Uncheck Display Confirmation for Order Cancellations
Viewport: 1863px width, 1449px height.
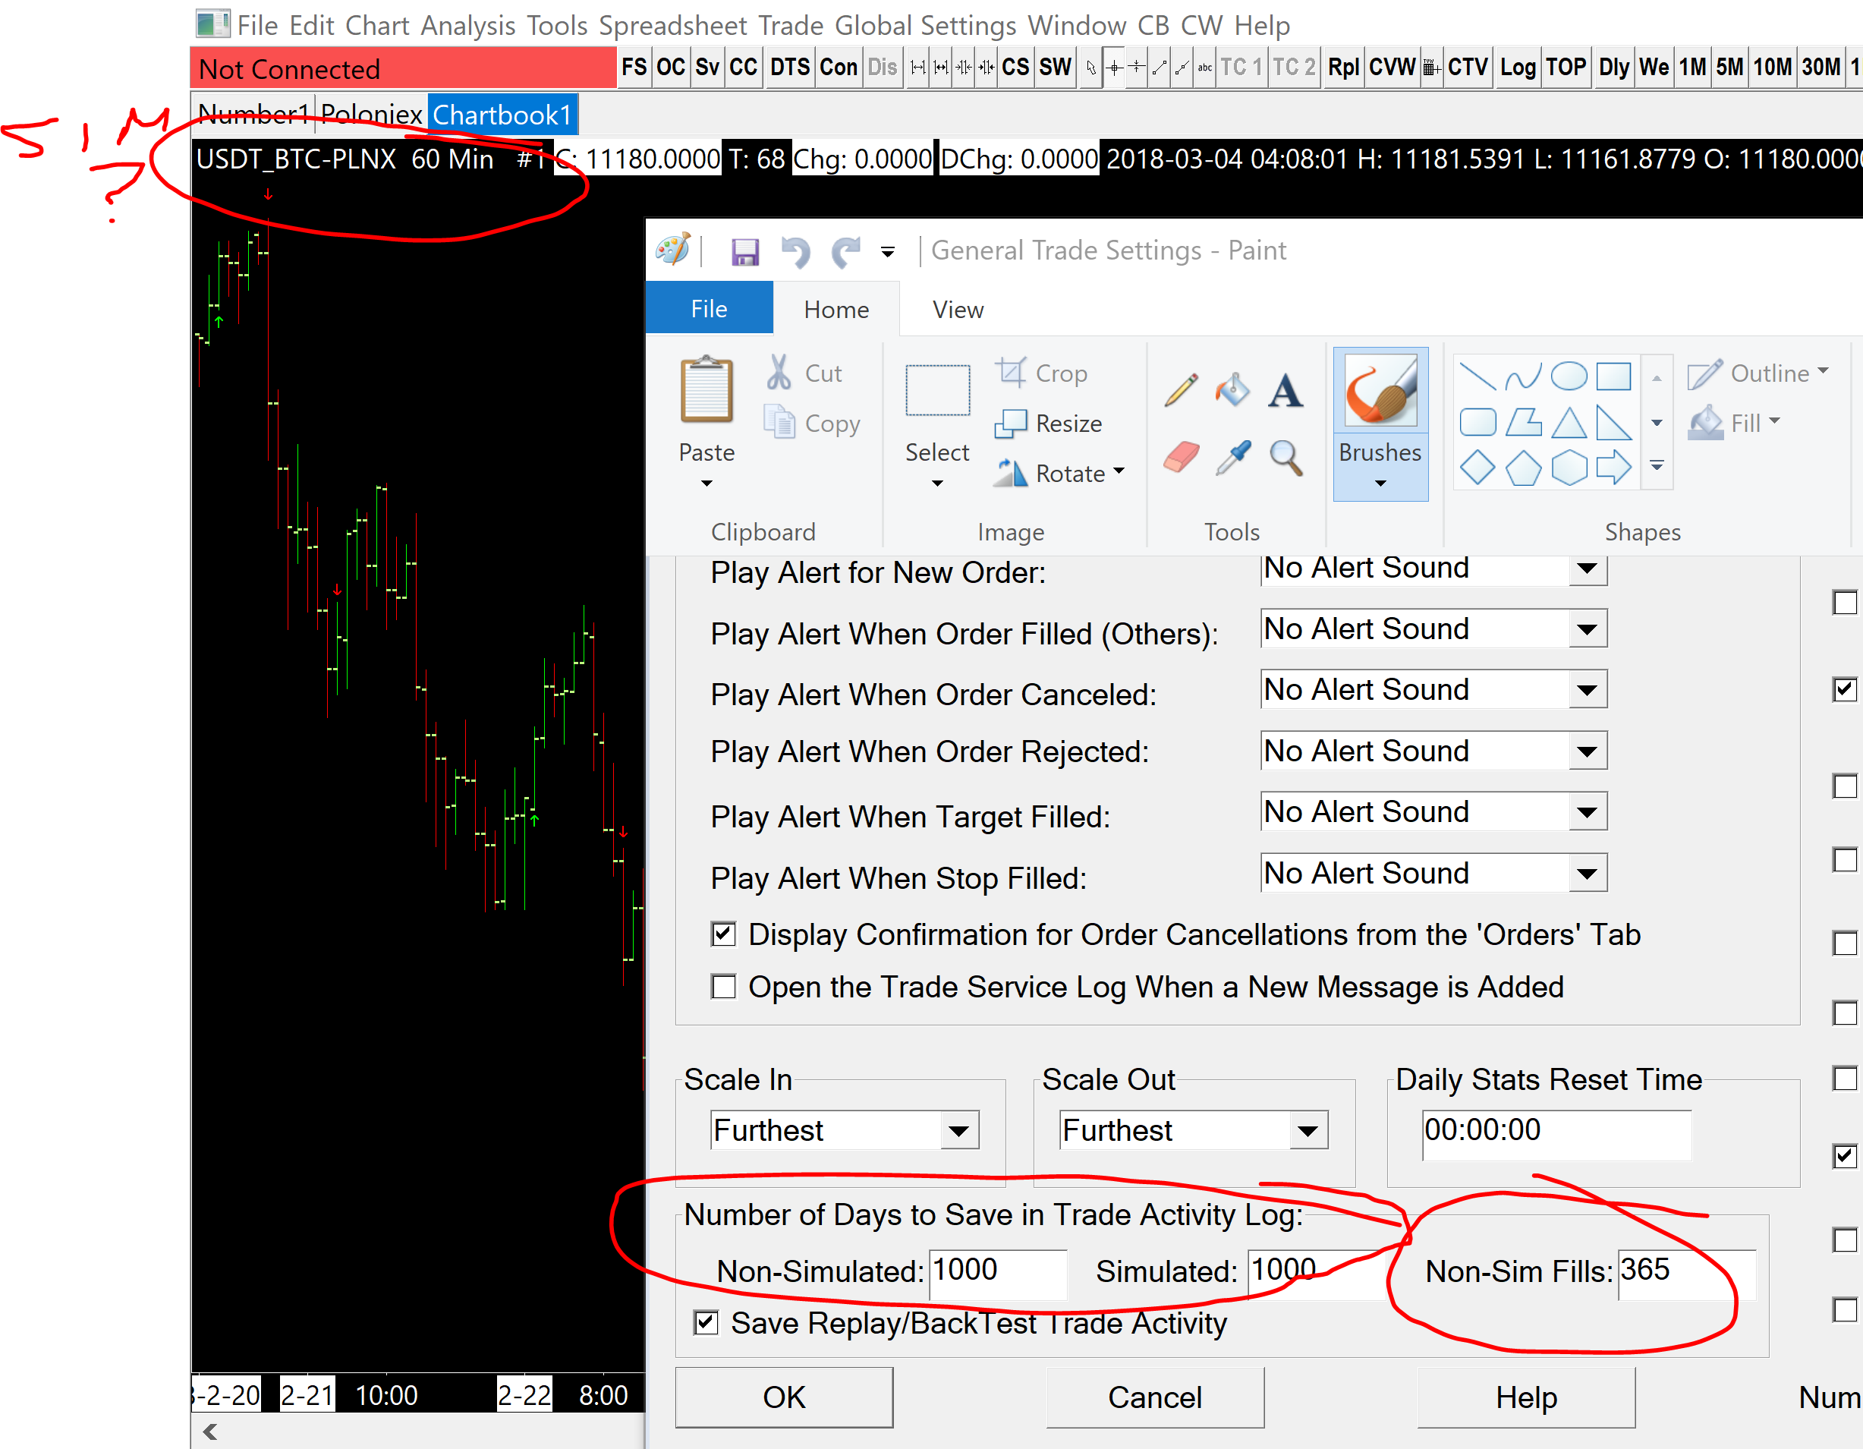coord(723,934)
